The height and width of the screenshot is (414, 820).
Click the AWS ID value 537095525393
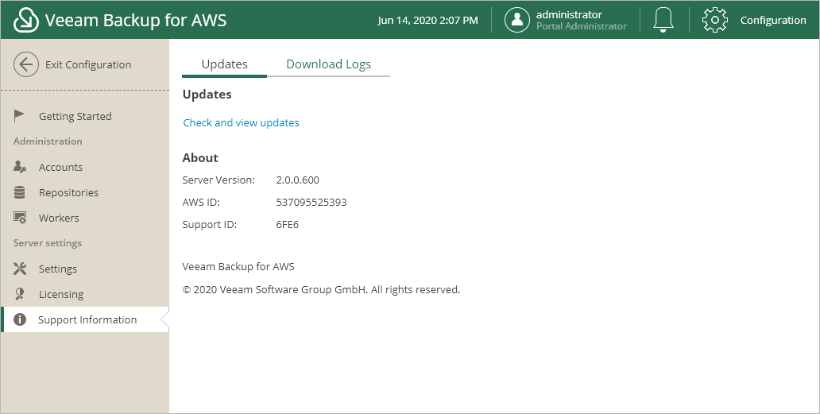click(311, 203)
